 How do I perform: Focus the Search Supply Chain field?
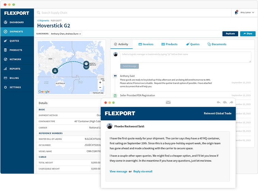(132, 13)
